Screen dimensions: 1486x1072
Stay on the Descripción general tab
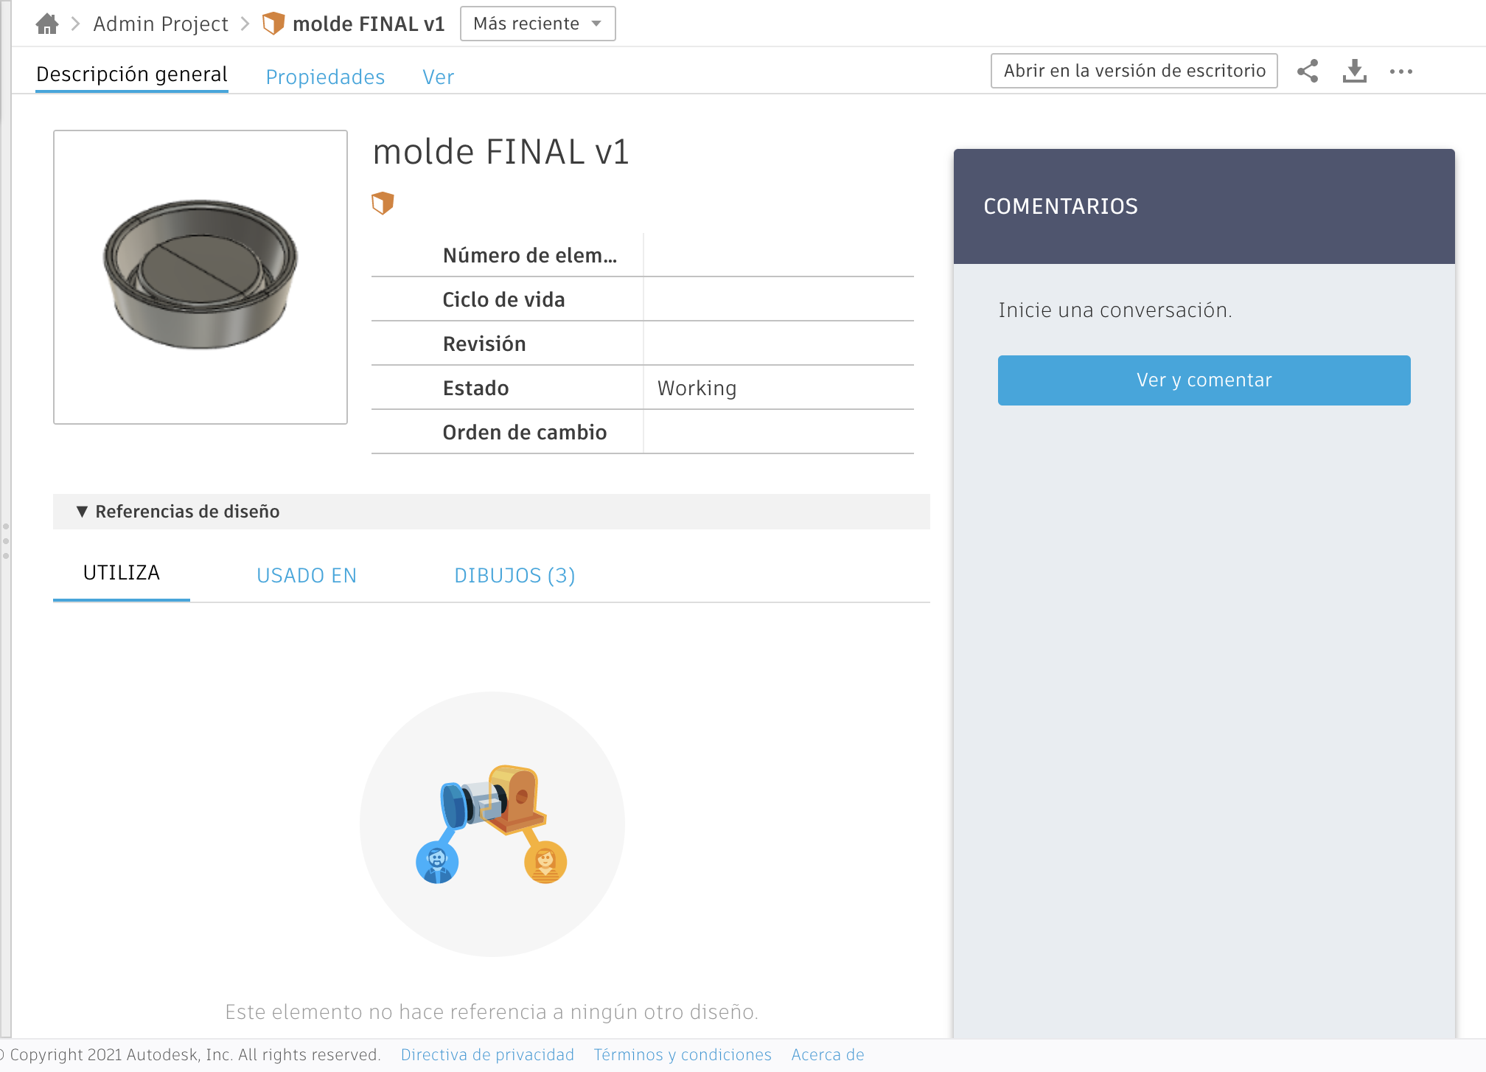tap(132, 74)
